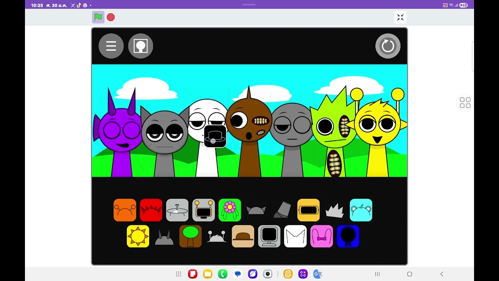Click the greyed-out tilted bucket icon
This screenshot has width=499, height=281.
pos(282,210)
